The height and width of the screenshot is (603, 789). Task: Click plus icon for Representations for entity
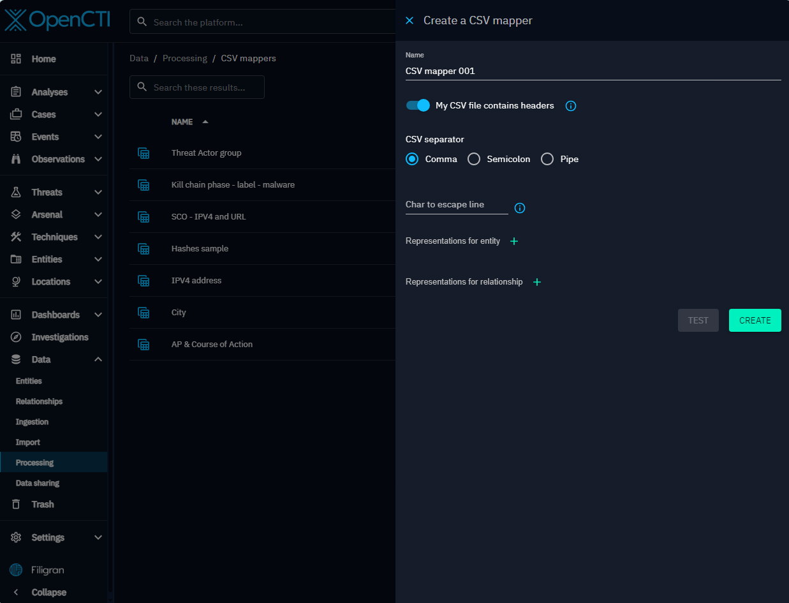[514, 241]
